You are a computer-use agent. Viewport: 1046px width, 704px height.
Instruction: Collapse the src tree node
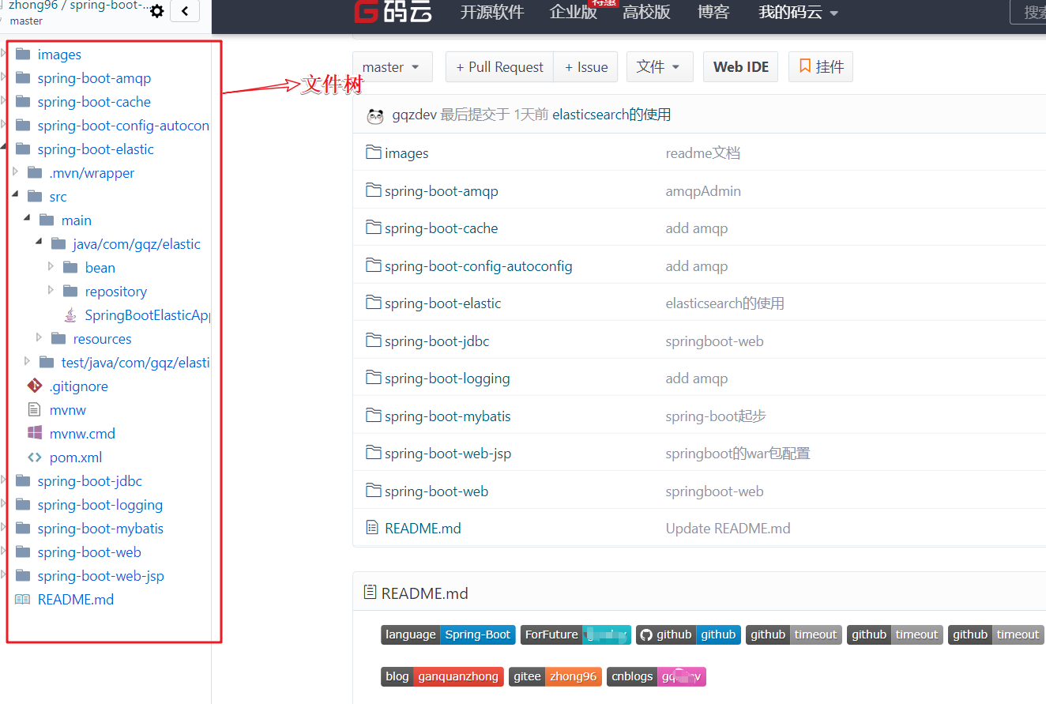15,194
